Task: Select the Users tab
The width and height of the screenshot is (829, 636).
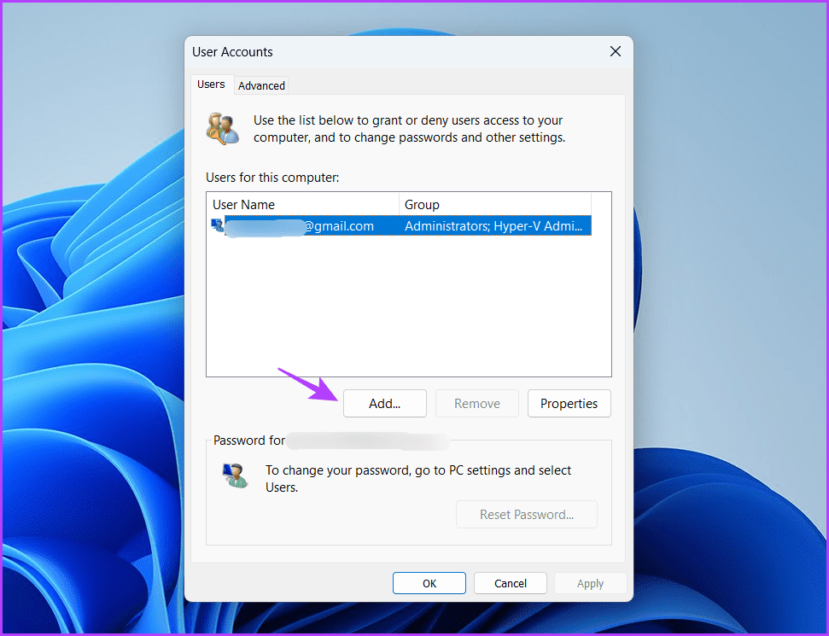Action: coord(211,85)
